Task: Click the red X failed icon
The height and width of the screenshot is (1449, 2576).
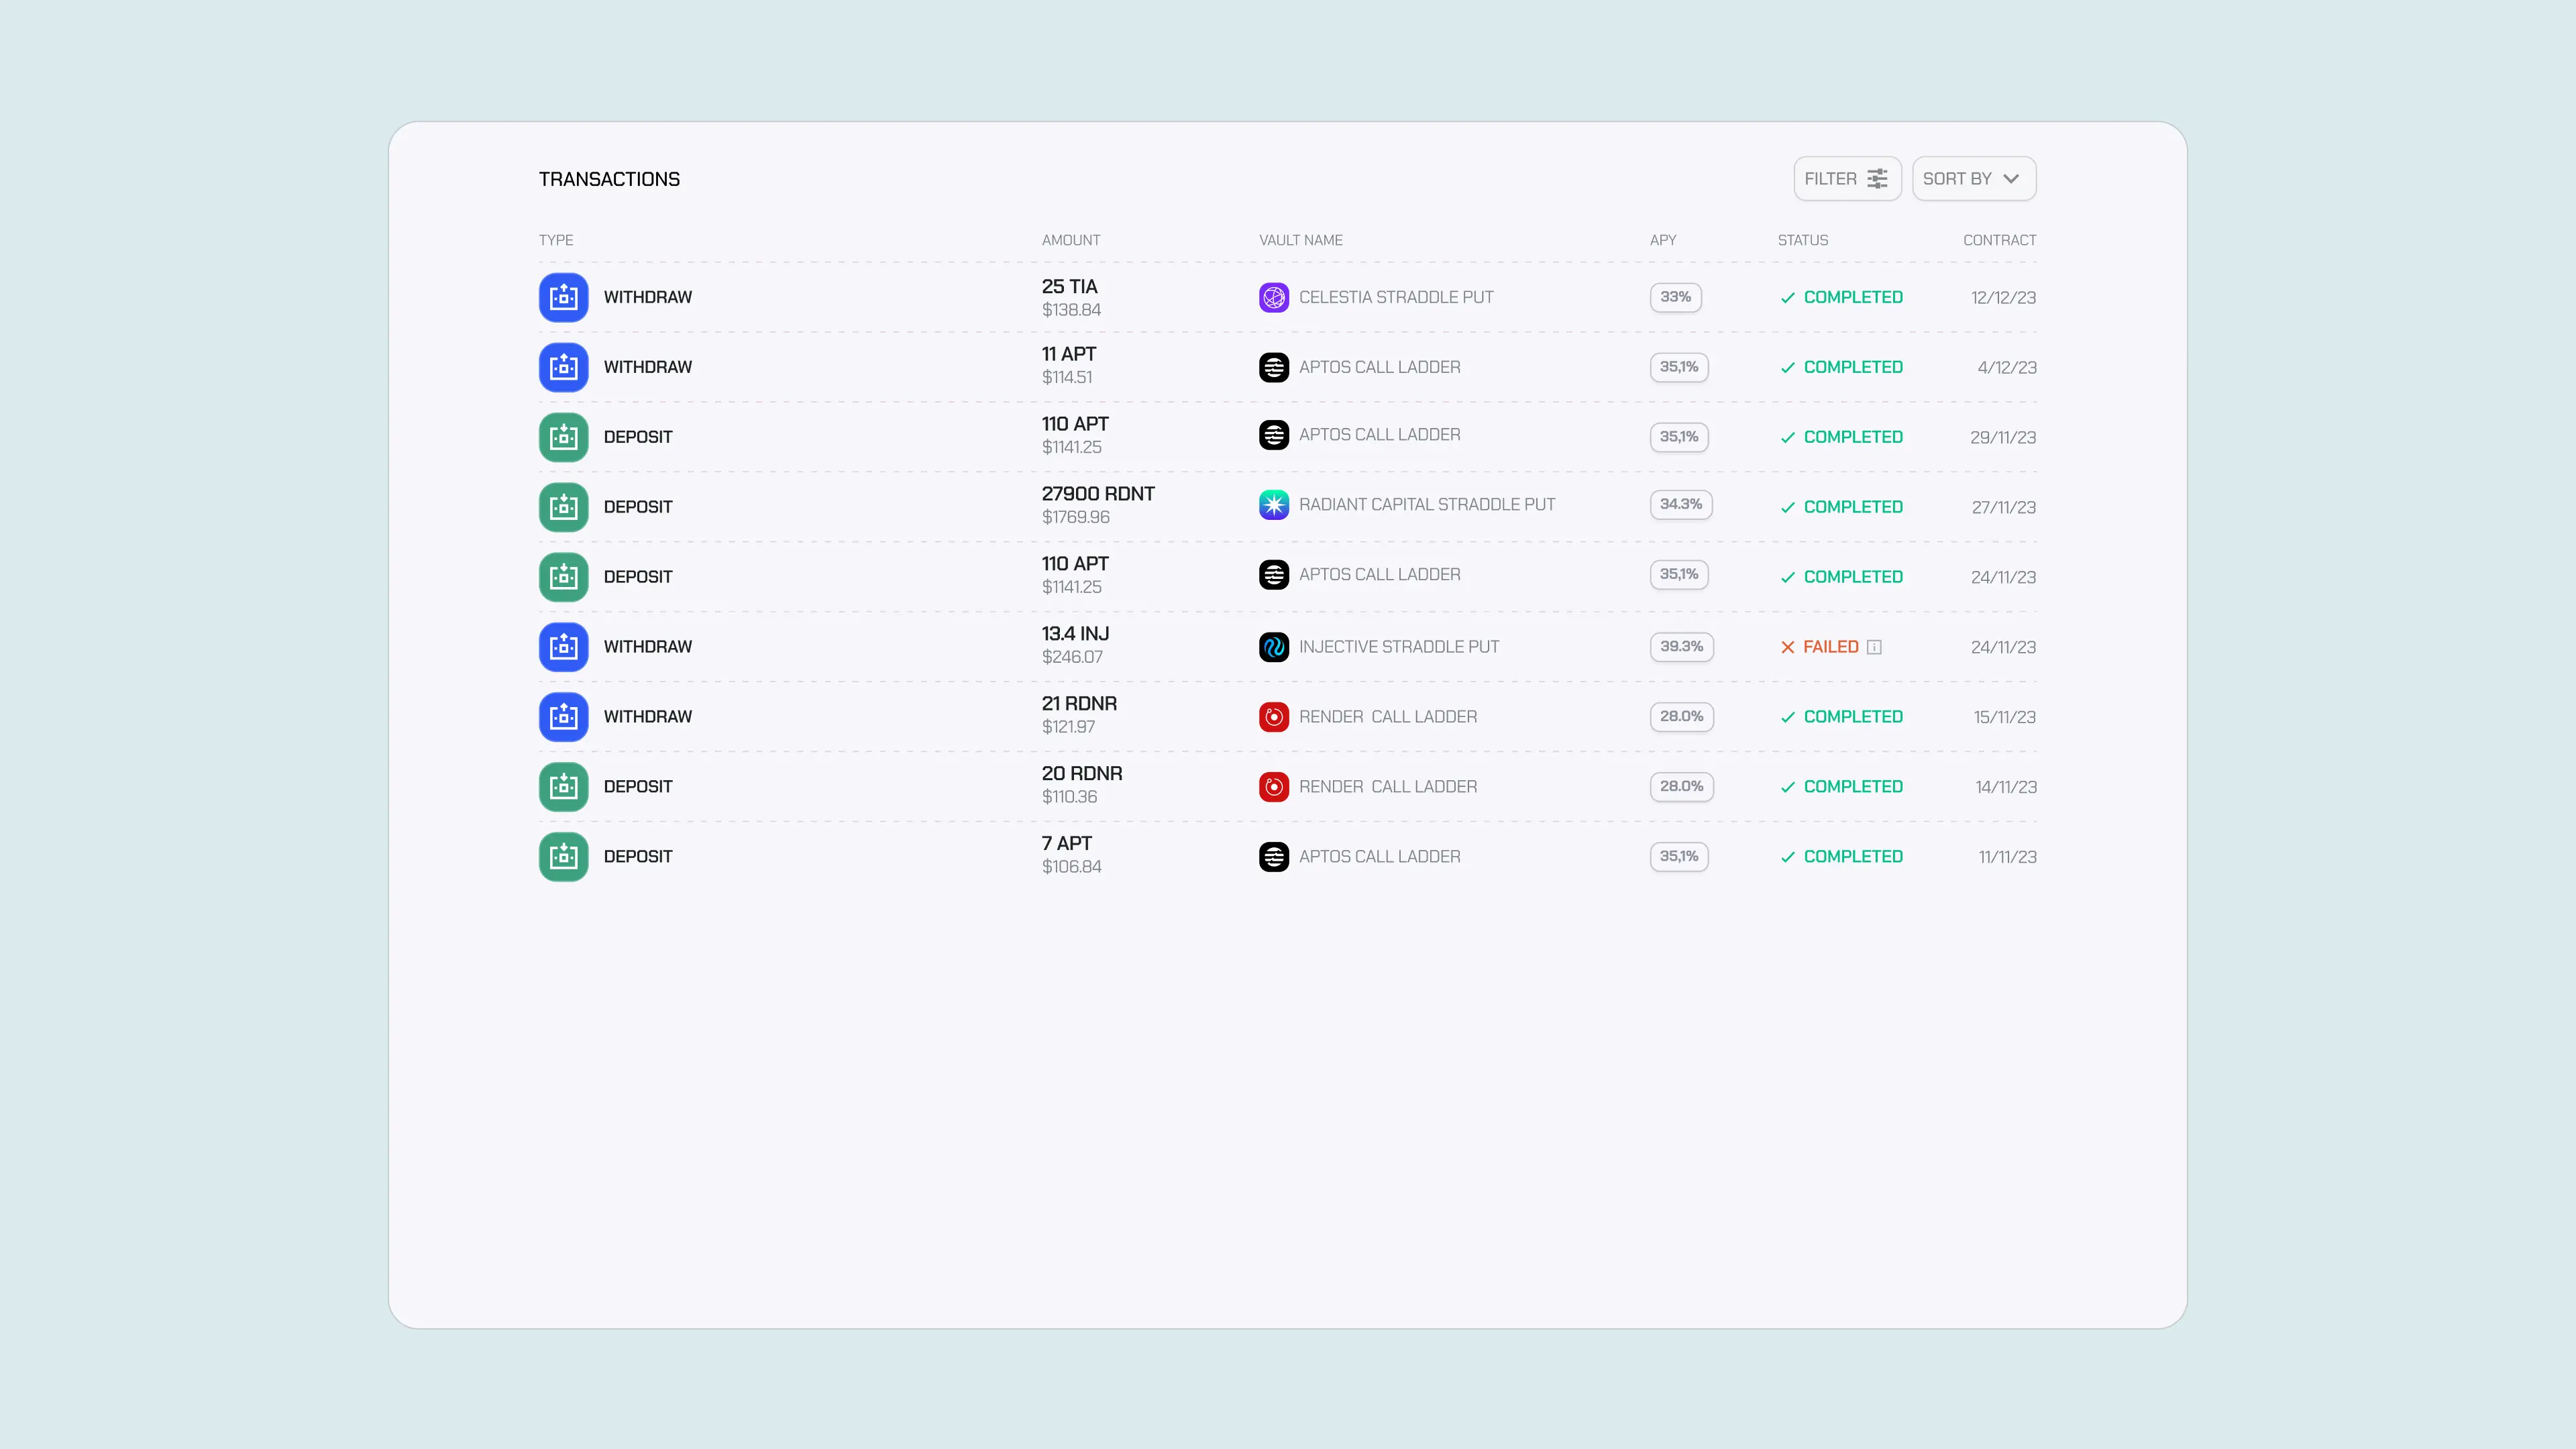Action: click(1788, 647)
